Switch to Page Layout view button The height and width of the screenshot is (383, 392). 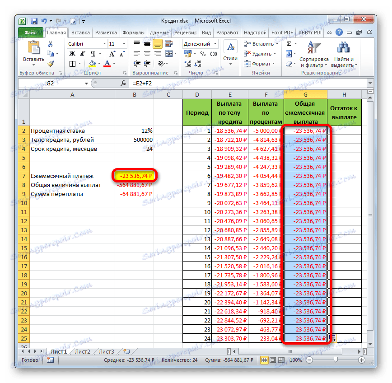pos(273,360)
